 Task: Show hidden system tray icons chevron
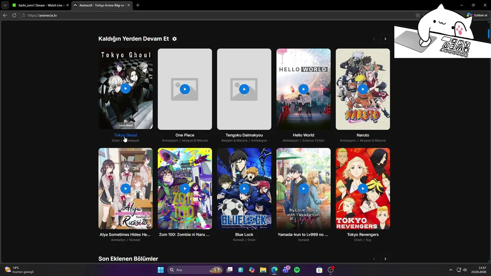tap(451, 270)
